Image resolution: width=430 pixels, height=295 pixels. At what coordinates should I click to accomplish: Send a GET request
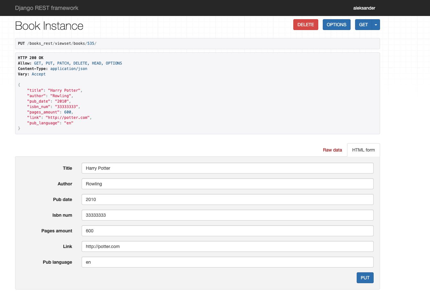coord(363,25)
